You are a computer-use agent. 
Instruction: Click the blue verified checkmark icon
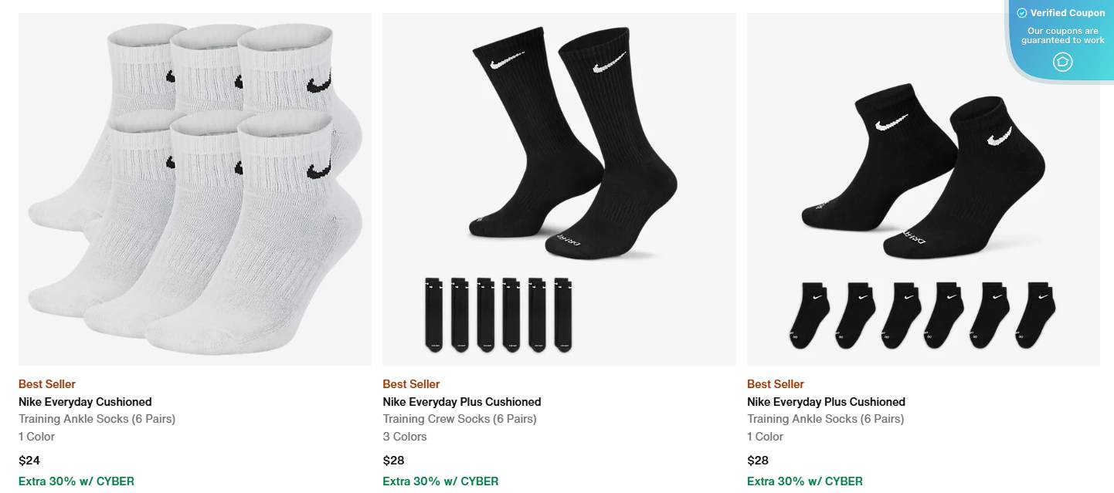click(x=1021, y=12)
